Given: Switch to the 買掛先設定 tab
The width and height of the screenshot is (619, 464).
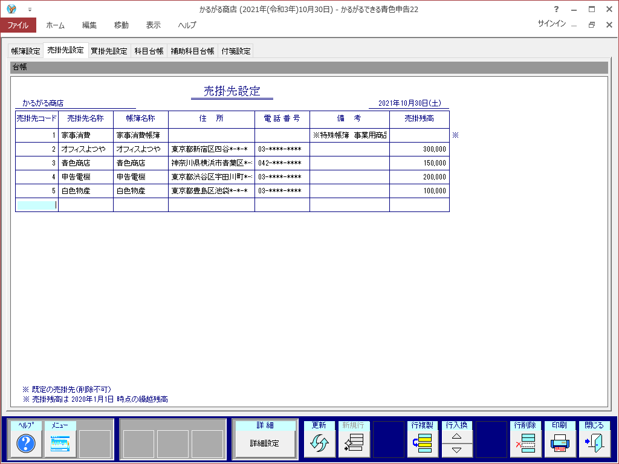Looking at the screenshot, I should click(109, 51).
